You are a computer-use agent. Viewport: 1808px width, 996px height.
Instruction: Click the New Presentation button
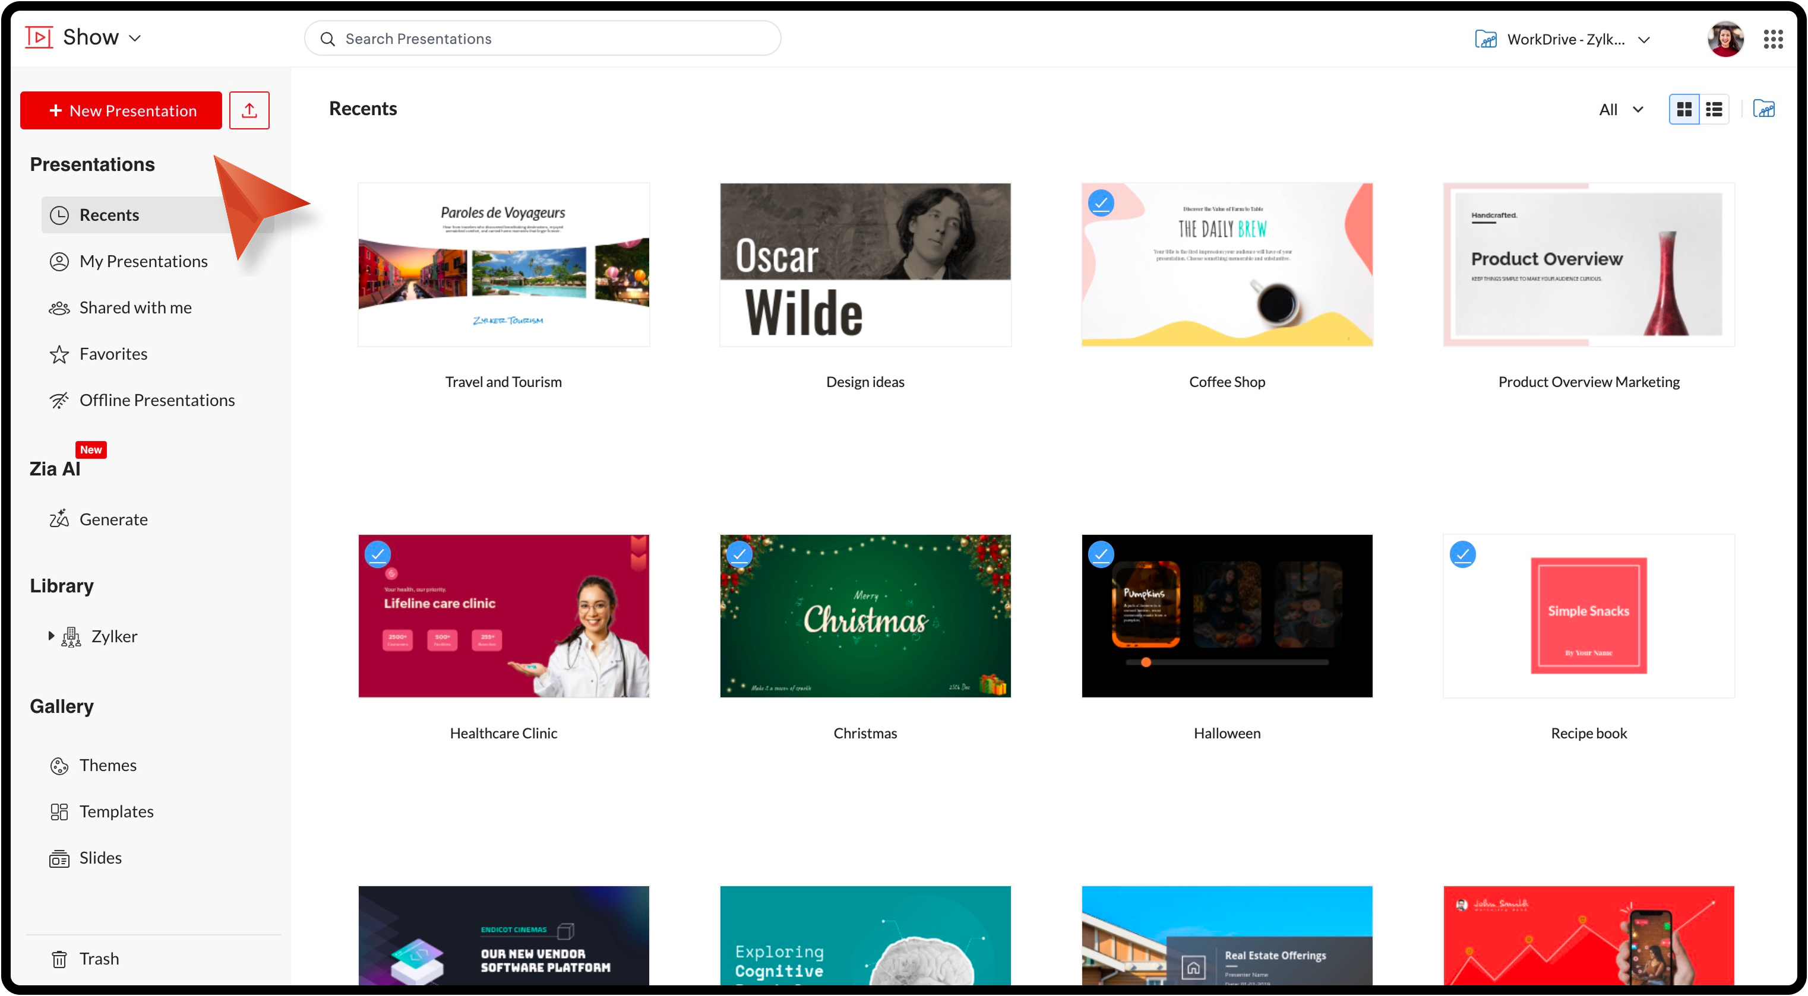point(121,110)
